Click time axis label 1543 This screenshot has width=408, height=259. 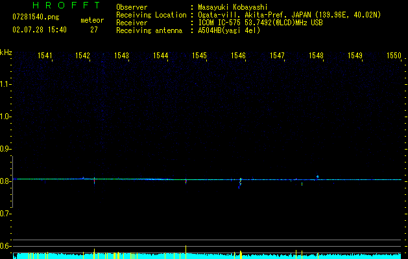(121, 56)
